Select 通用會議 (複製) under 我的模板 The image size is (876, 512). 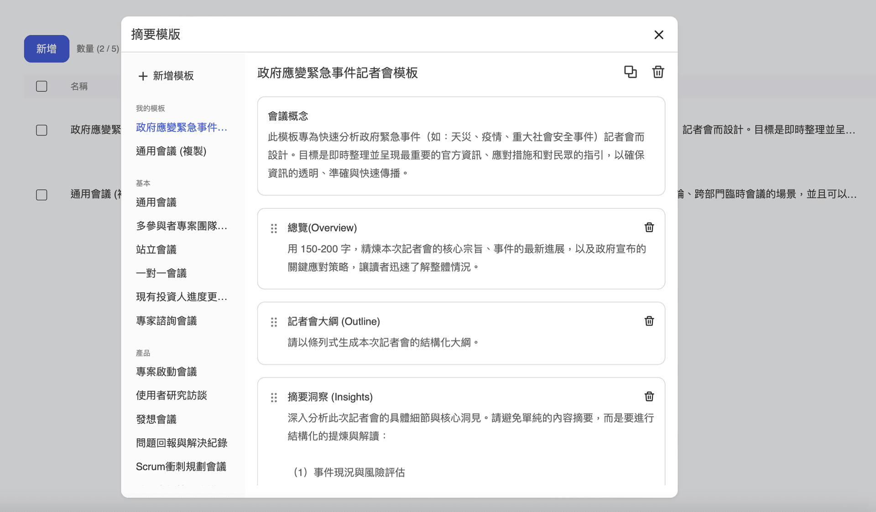[171, 151]
